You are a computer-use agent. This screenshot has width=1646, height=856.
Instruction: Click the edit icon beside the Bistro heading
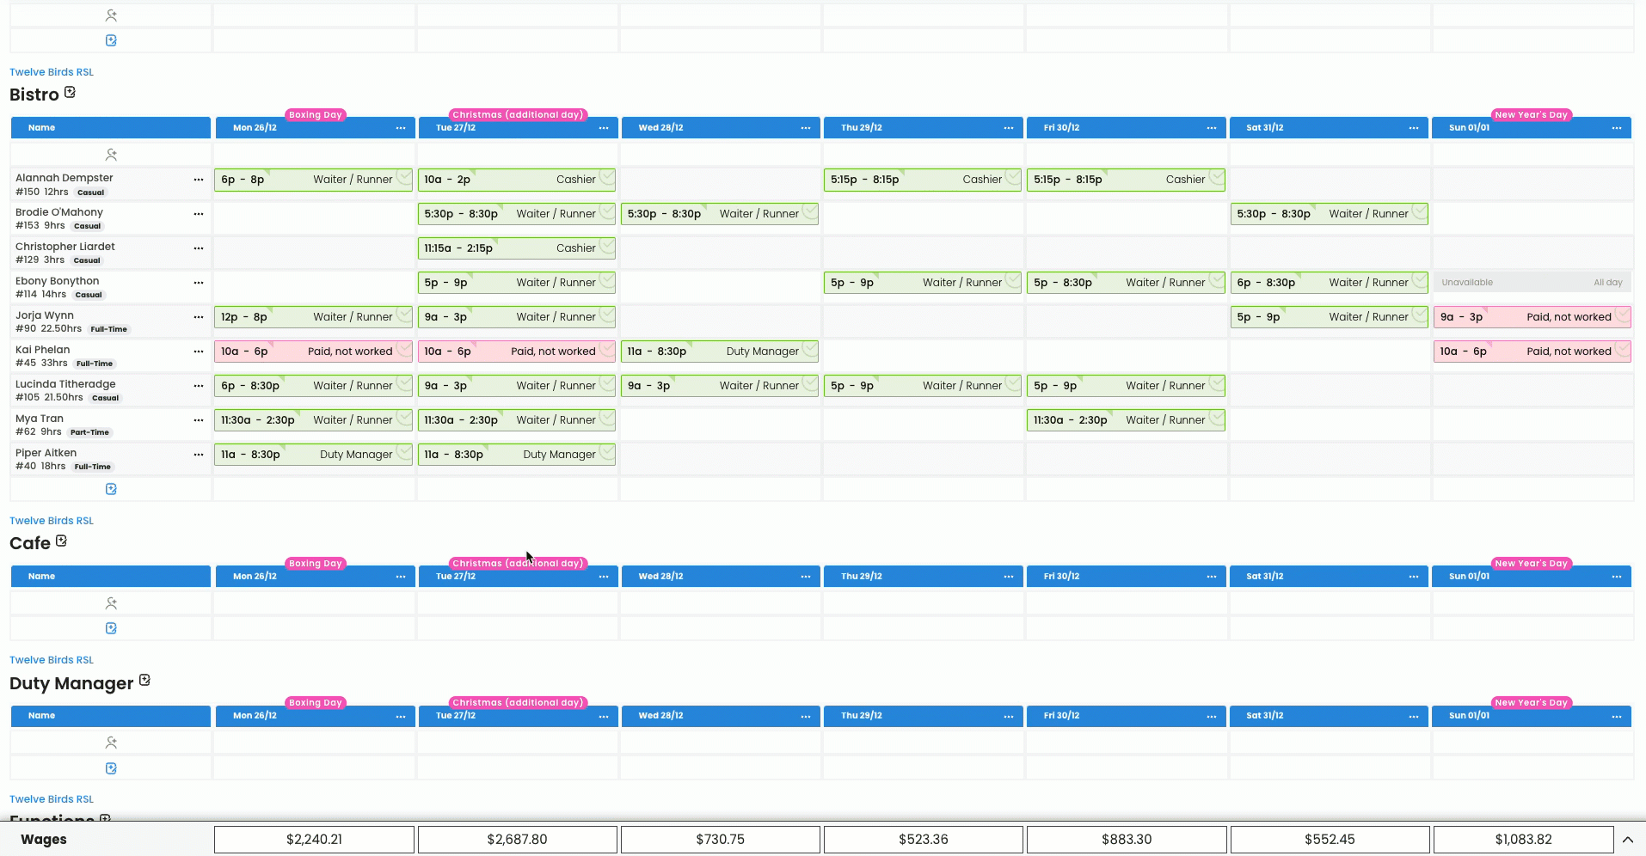click(x=70, y=93)
